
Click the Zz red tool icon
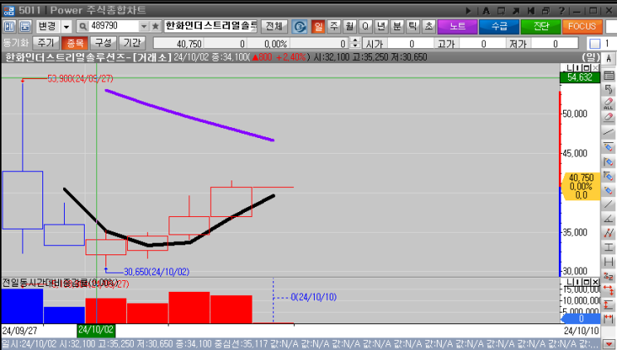click(609, 276)
